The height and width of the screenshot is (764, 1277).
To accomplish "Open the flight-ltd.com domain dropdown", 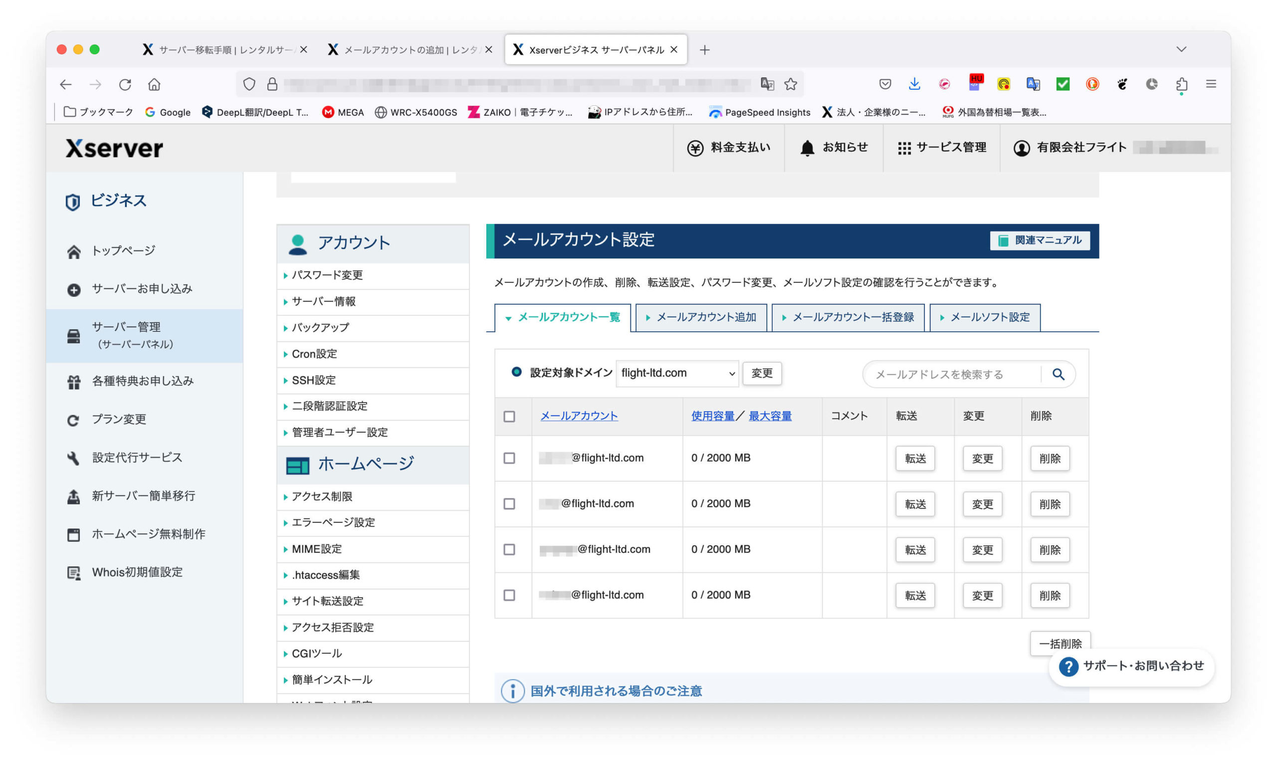I will point(677,373).
